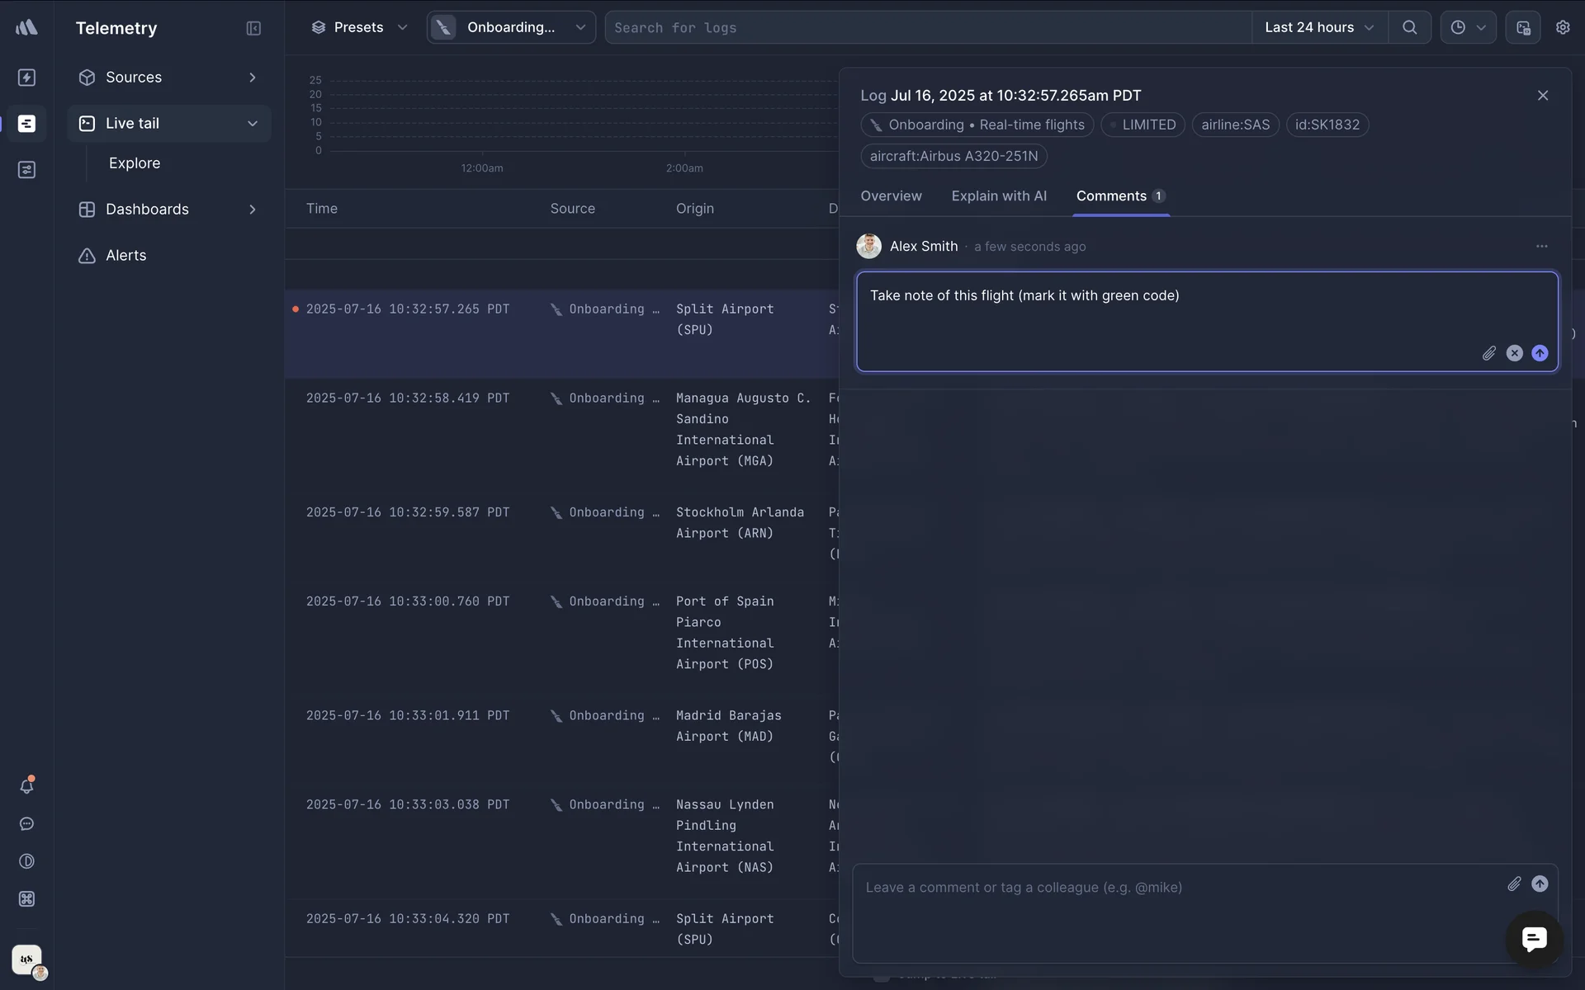Open the comment's three-dot options menu

[x=1541, y=246]
